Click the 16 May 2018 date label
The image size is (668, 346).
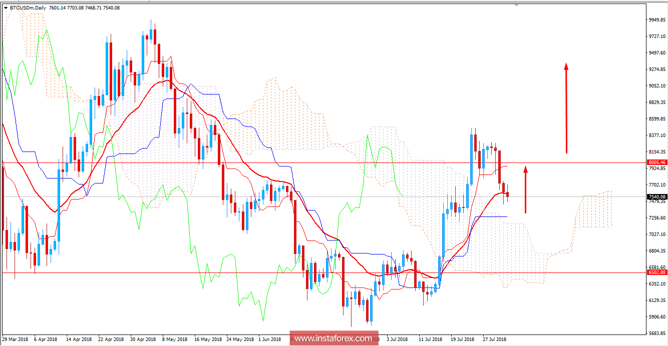click(x=208, y=339)
